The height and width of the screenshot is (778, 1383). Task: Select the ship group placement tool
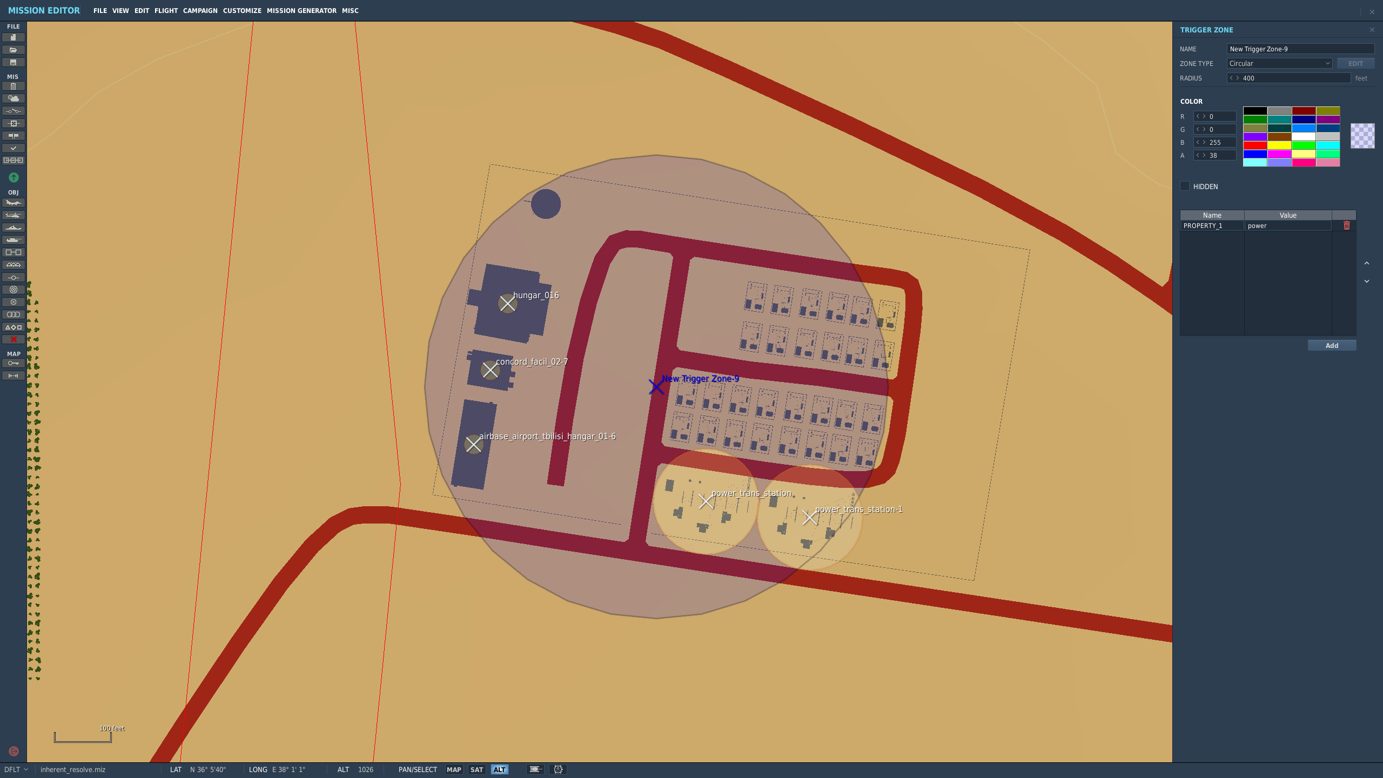pyautogui.click(x=14, y=227)
